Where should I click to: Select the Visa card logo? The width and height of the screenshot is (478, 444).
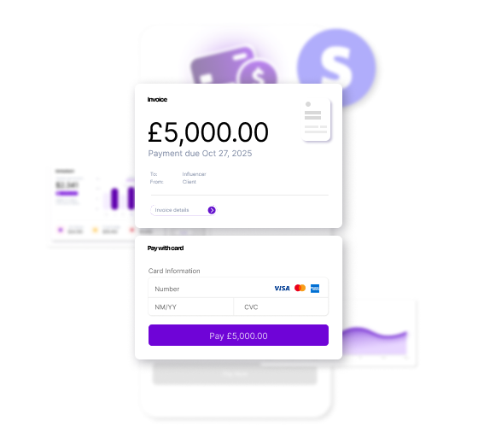[x=282, y=289]
